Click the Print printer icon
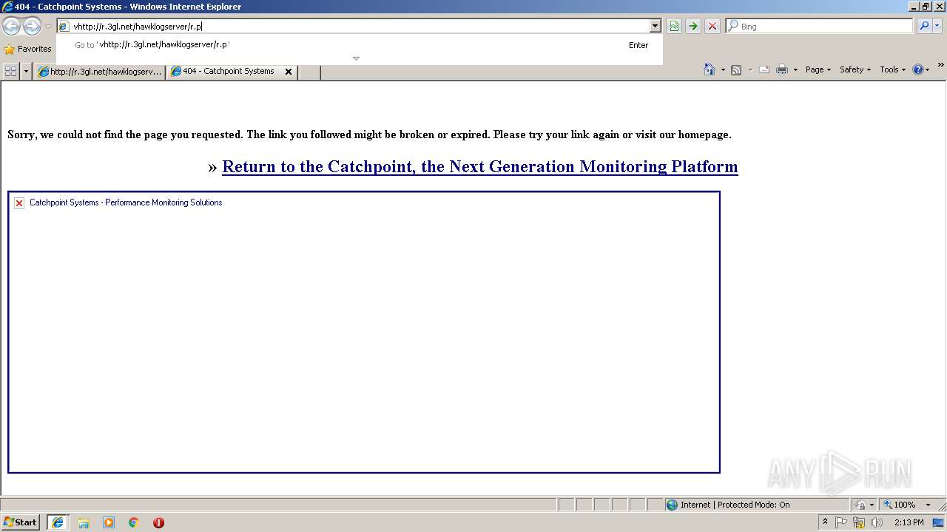Image resolution: width=947 pixels, height=532 pixels. point(782,69)
